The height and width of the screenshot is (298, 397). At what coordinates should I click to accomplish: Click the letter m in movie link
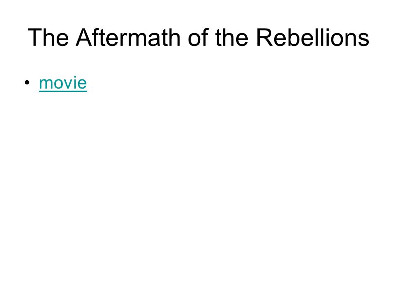pyautogui.click(x=45, y=83)
